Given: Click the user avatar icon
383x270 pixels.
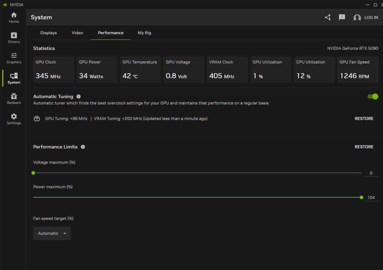Looking at the screenshot, I should coord(357,18).
